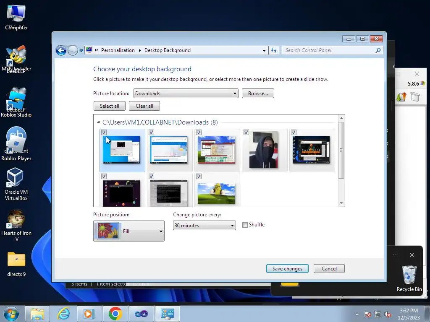The height and width of the screenshot is (322, 430).
Task: Expand the address bar history dropdown
Action: click(x=264, y=50)
